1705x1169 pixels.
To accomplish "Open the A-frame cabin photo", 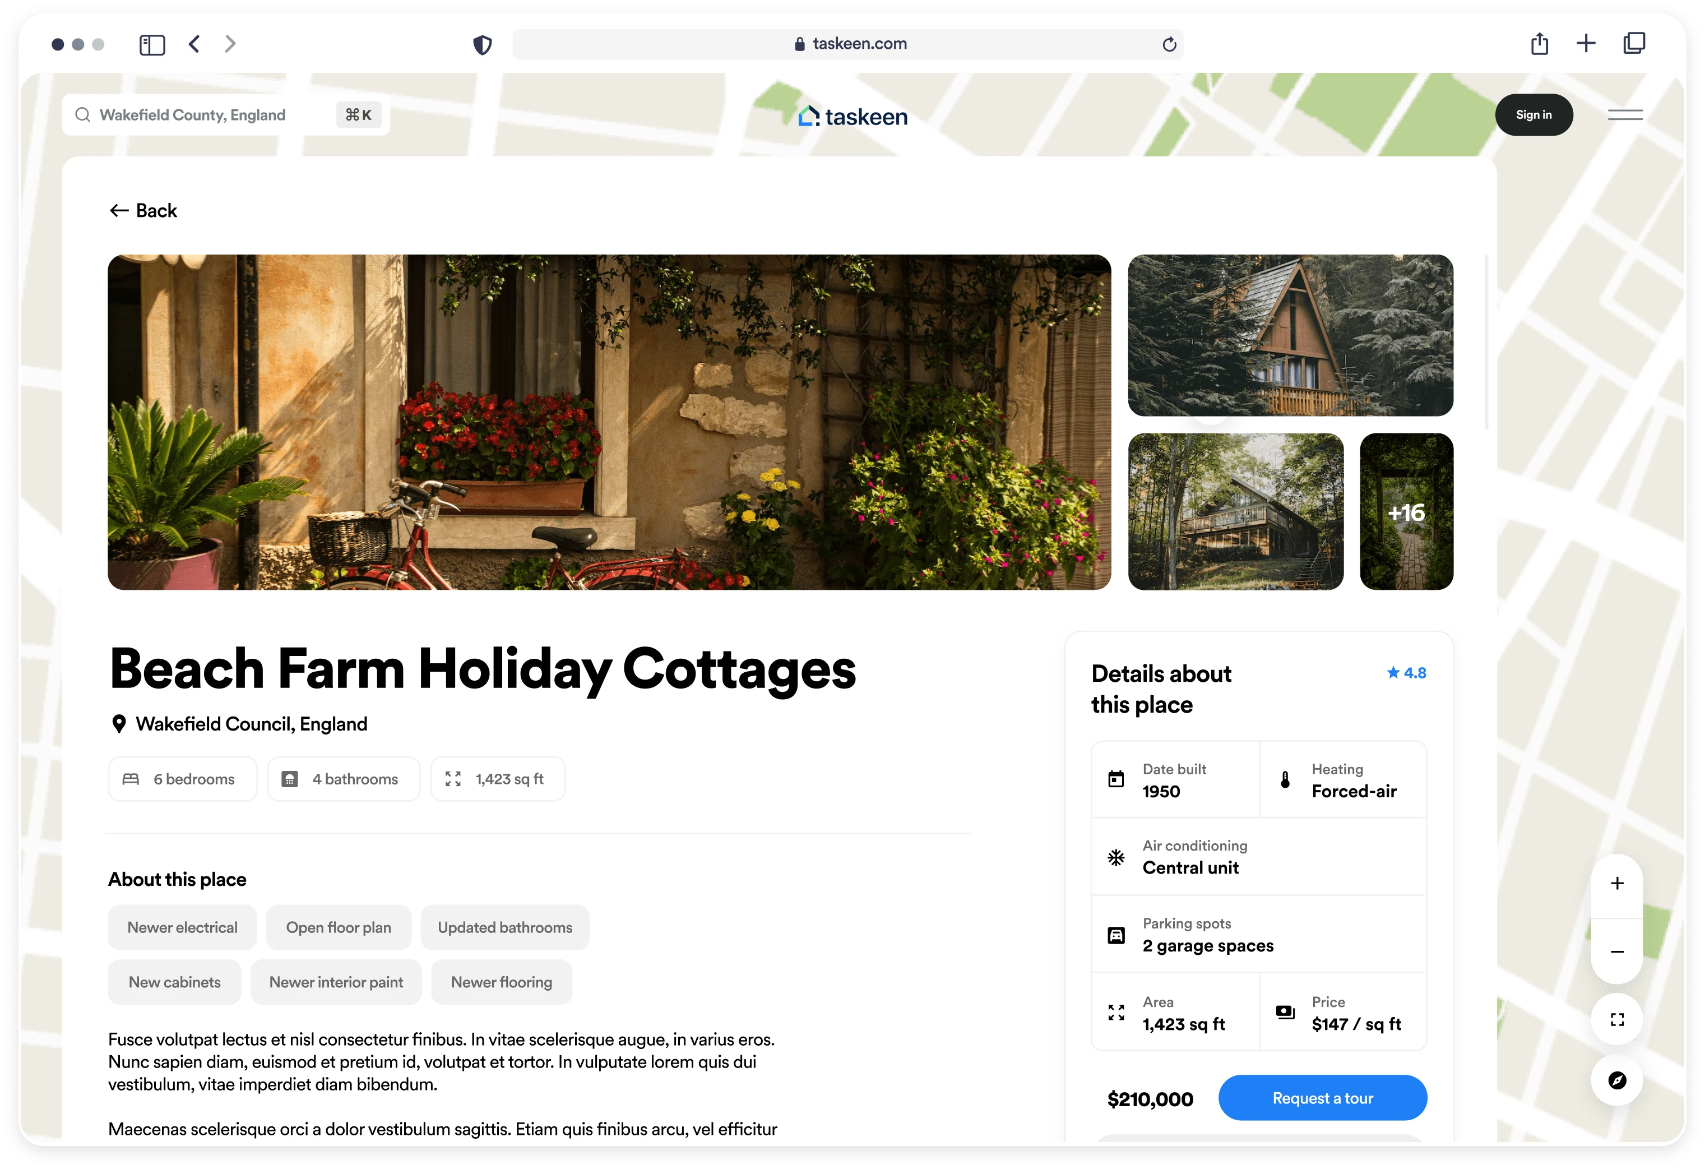I will click(1290, 335).
